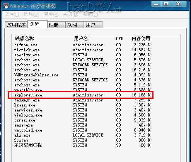This screenshot has width=191, height=162.
Task: Switch to the 性能 tab
Action: click(x=56, y=25)
